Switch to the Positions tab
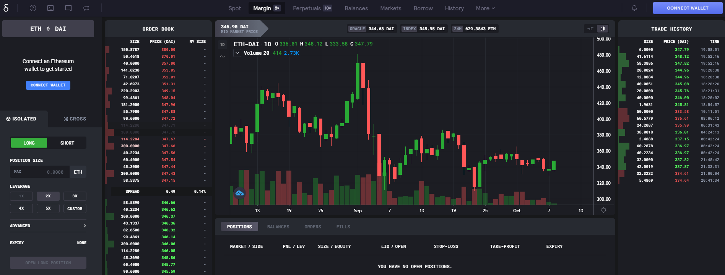Screen dimensions: 725x275 239,227
